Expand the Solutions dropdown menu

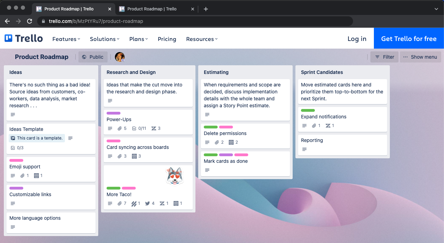point(104,39)
